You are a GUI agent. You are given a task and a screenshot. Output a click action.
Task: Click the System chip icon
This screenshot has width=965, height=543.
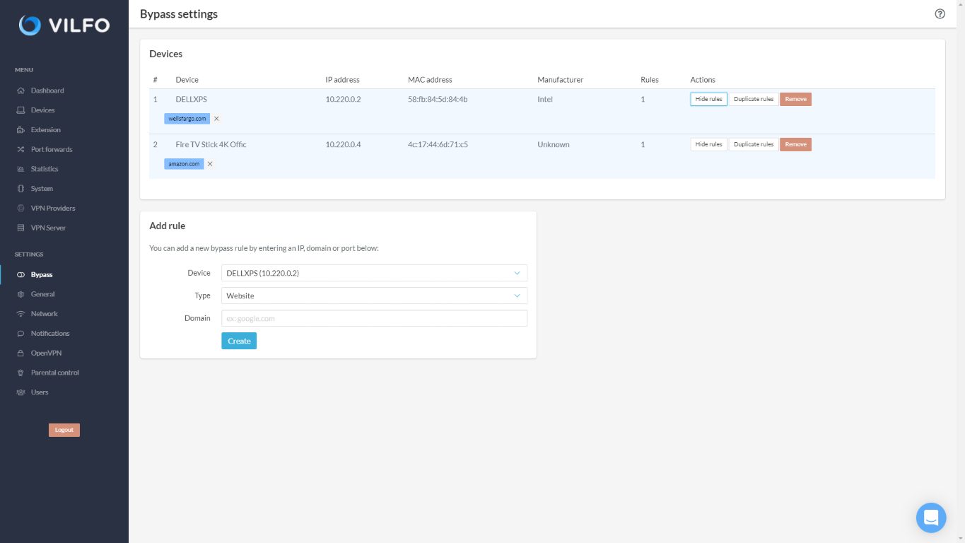(21, 189)
